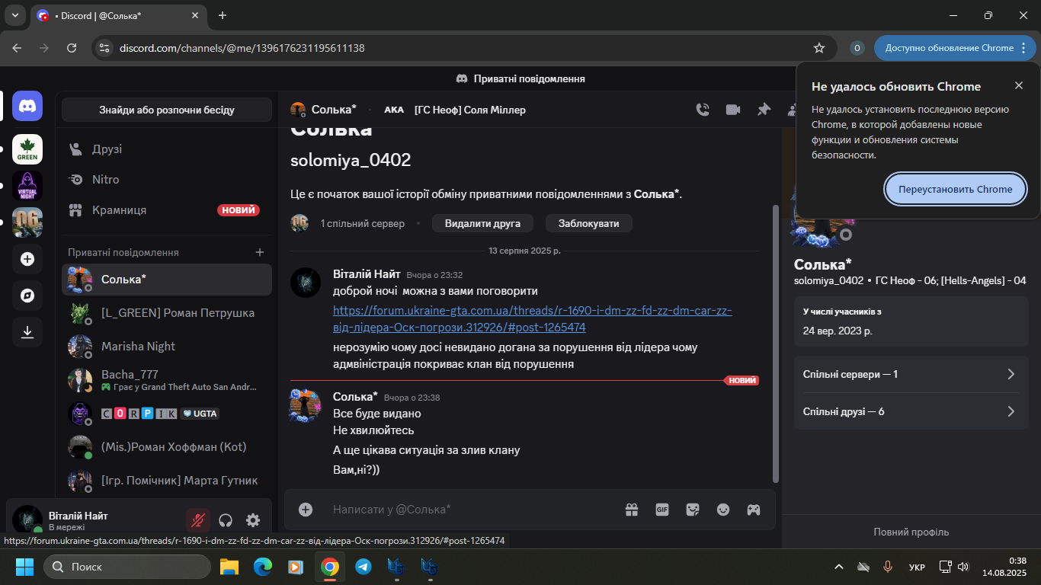
Task: Switch the УКР keyboard language indicator
Action: tap(918, 567)
